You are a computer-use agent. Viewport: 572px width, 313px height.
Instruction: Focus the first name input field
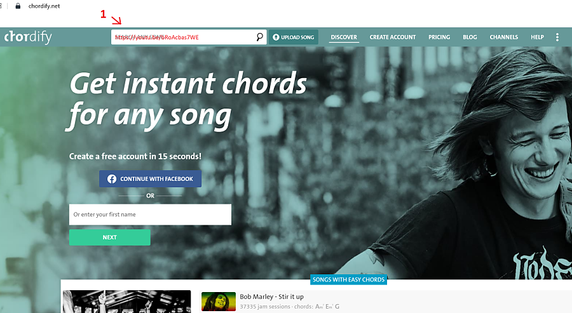(150, 214)
